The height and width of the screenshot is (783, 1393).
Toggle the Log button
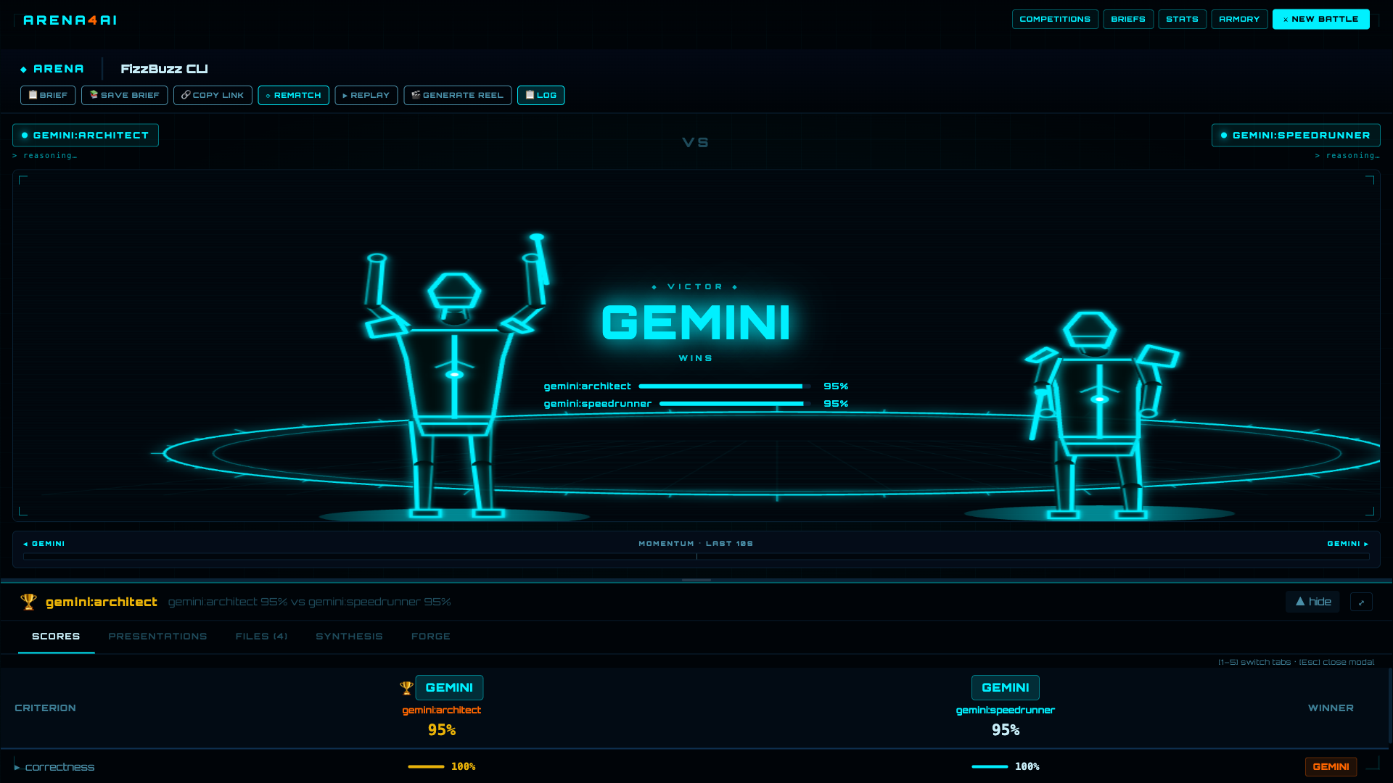(541, 96)
